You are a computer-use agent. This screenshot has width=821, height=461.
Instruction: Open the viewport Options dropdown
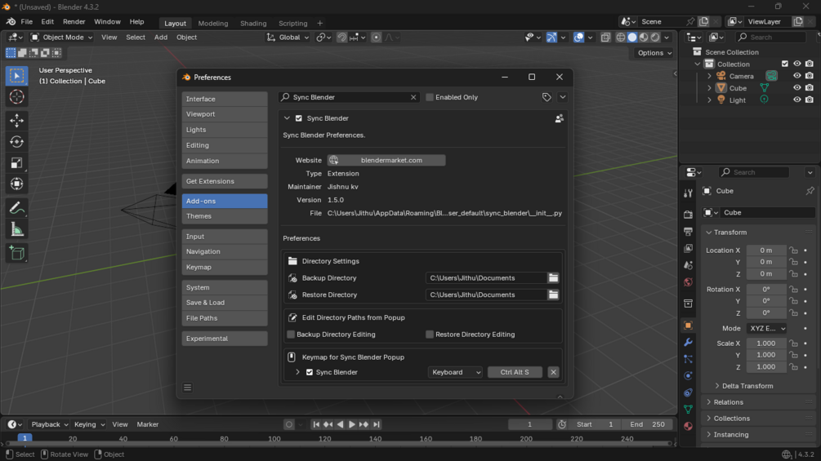point(654,53)
